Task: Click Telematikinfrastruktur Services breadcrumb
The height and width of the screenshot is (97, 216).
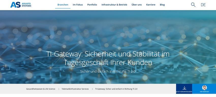Action: point(75,89)
